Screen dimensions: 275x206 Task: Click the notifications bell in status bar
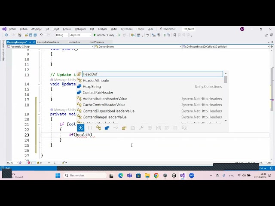pyautogui.click(x=271, y=168)
